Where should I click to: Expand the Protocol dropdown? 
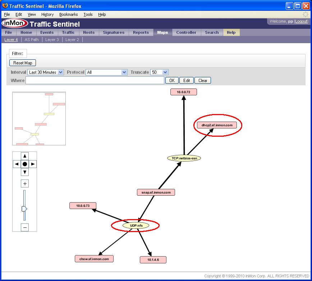[106, 72]
